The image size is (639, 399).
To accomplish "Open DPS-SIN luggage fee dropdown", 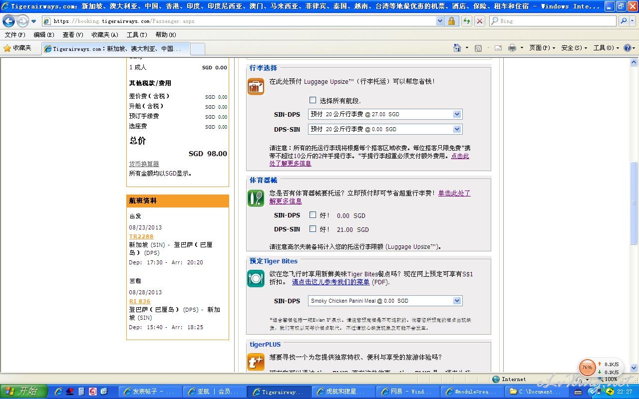I will coord(385,129).
